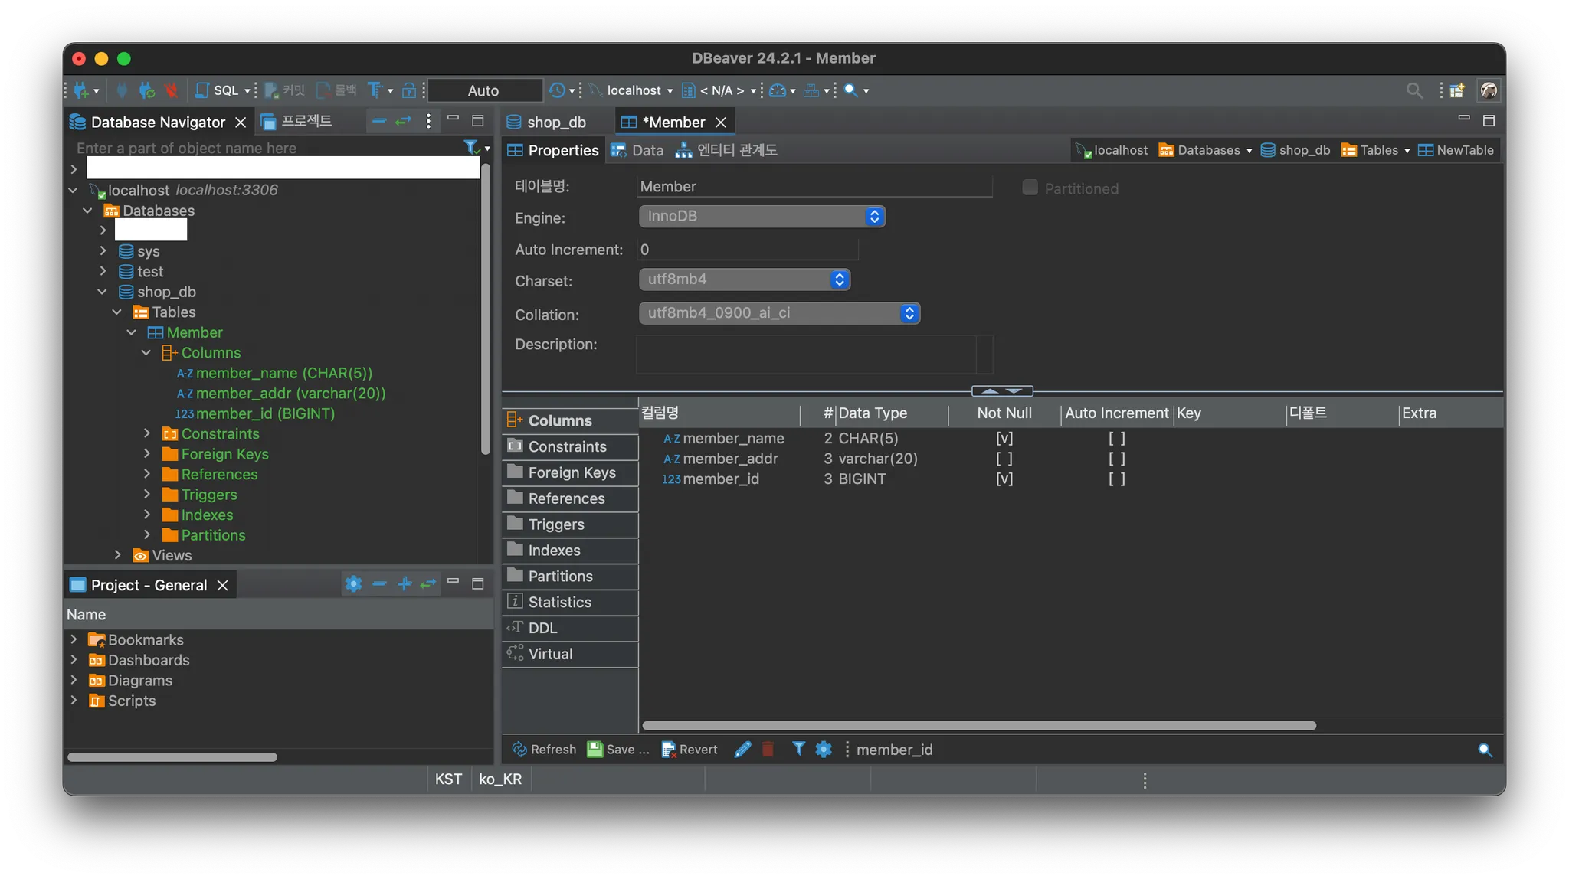Image resolution: width=1569 pixels, height=879 pixels.
Task: Toggle Not Null for member_addr
Action: [x=1004, y=459]
